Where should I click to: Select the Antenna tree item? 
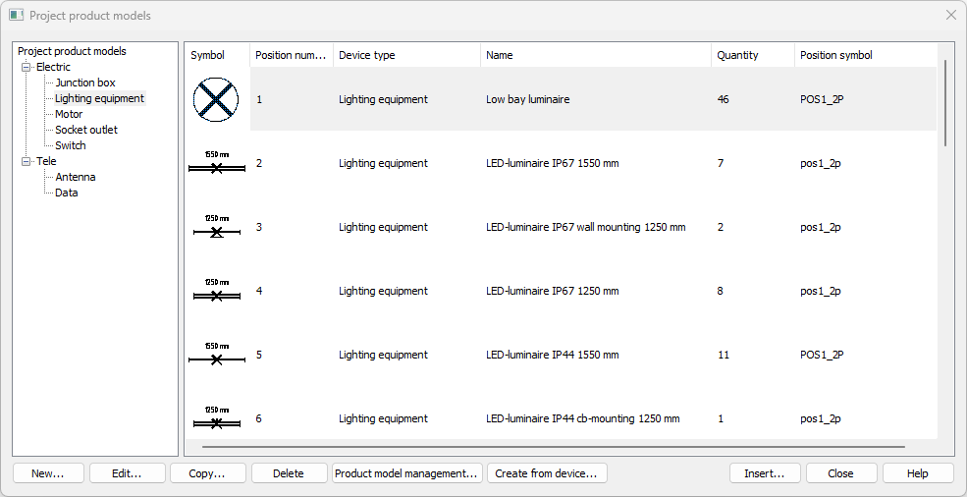click(x=75, y=177)
